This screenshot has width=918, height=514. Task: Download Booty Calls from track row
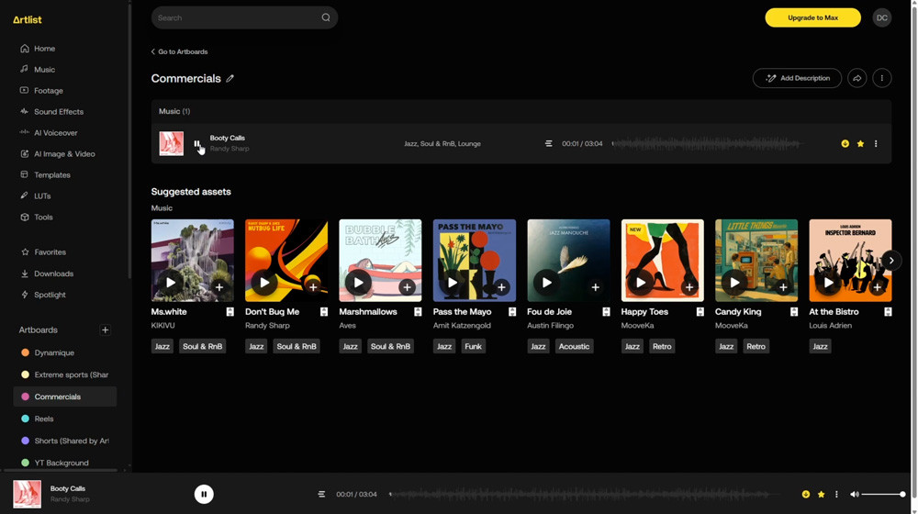click(x=845, y=143)
